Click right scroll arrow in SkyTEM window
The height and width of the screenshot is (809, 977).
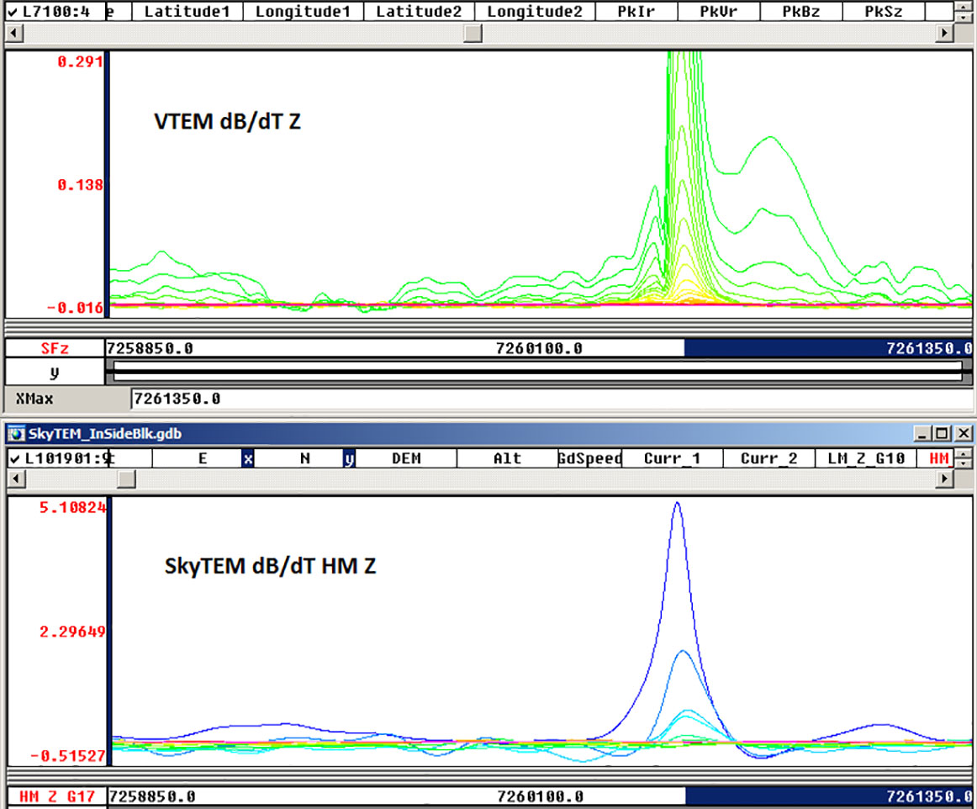coord(944,479)
